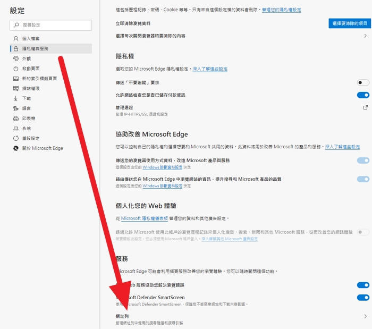Click 選擇每次關閉瀏覽器時要清除的內容 text
372x329 pixels.
click(150, 36)
